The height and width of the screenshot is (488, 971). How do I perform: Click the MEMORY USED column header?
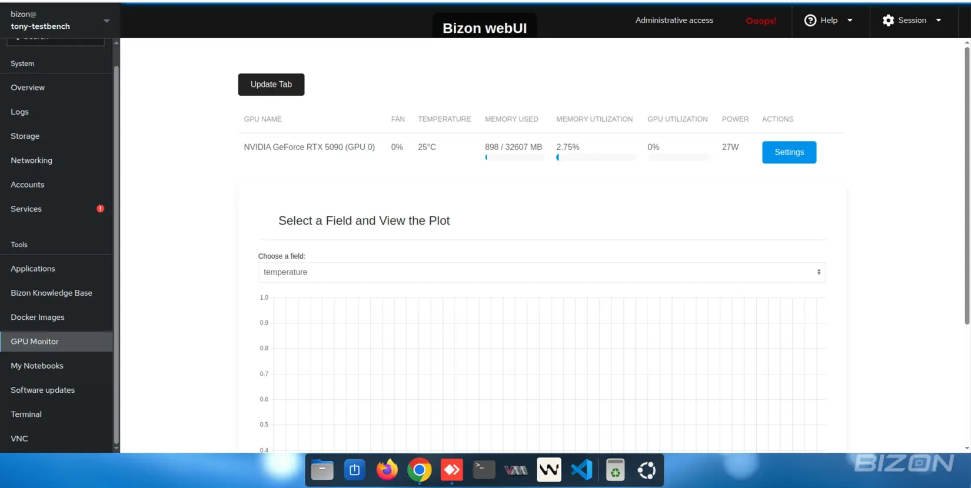tap(511, 119)
